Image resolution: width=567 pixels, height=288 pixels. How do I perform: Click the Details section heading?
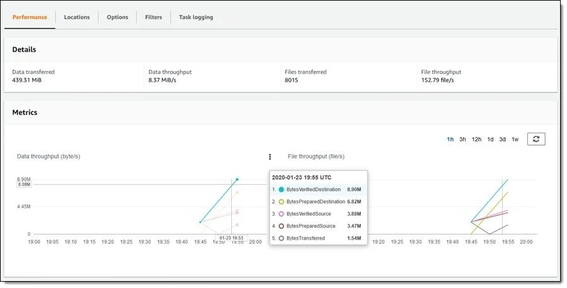pyautogui.click(x=24, y=50)
